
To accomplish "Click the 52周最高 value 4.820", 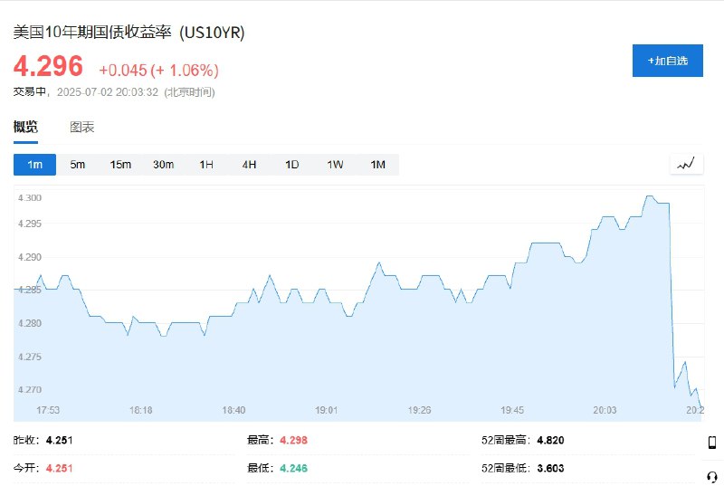I will [x=550, y=441].
